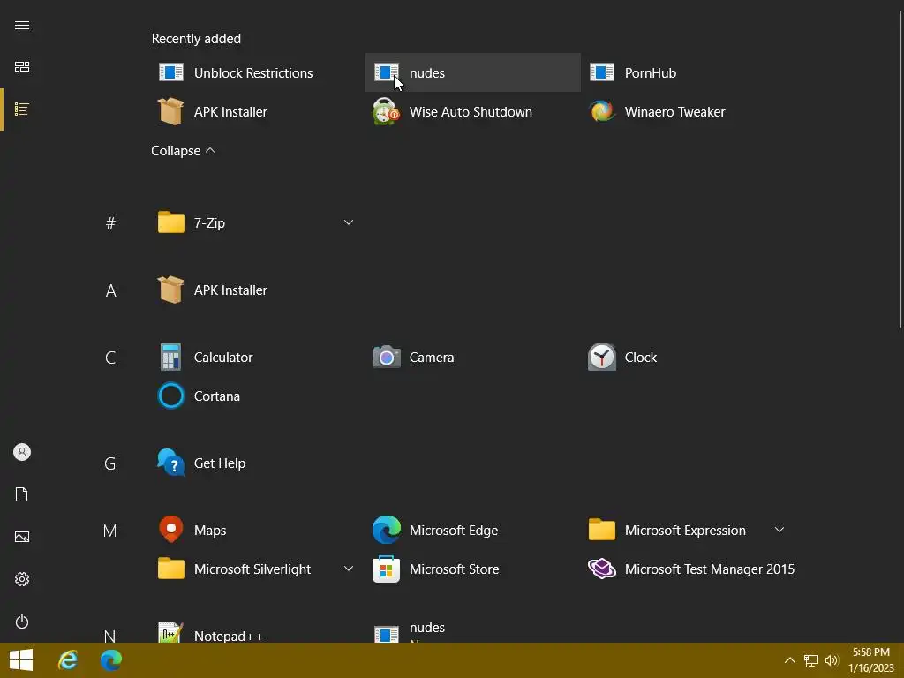The width and height of the screenshot is (904, 678).
Task: Open Pictures from the sidebar
Action: 22,537
